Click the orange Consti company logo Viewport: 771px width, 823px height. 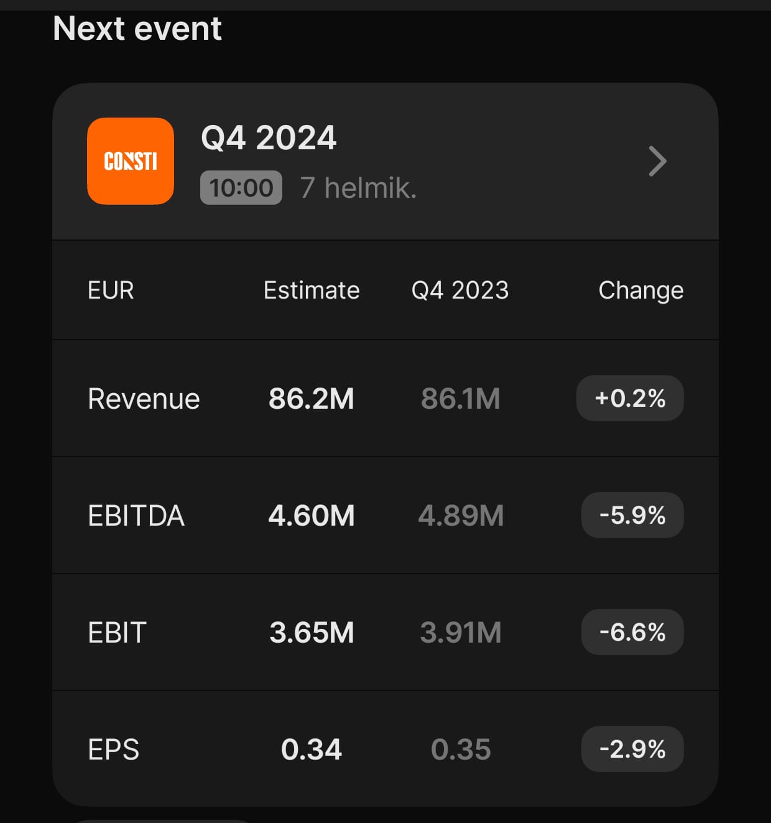click(131, 161)
